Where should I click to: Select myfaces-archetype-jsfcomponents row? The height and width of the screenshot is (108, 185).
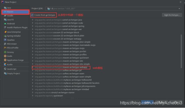click(x=65, y=86)
